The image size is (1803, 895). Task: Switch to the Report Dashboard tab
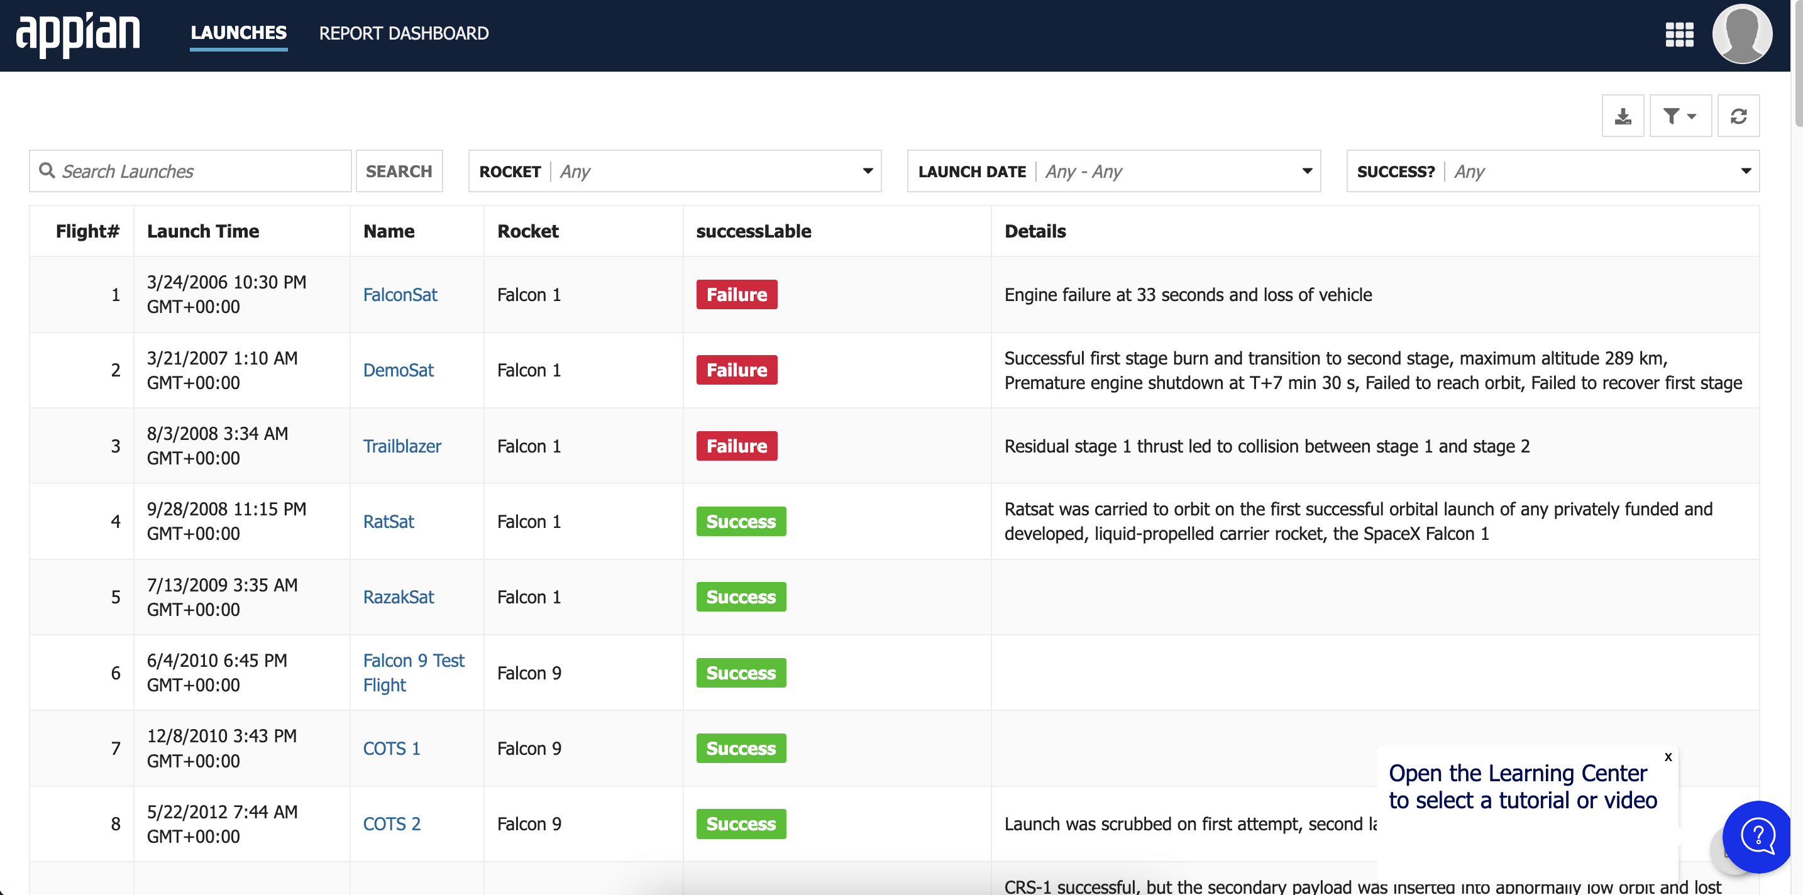(x=404, y=33)
